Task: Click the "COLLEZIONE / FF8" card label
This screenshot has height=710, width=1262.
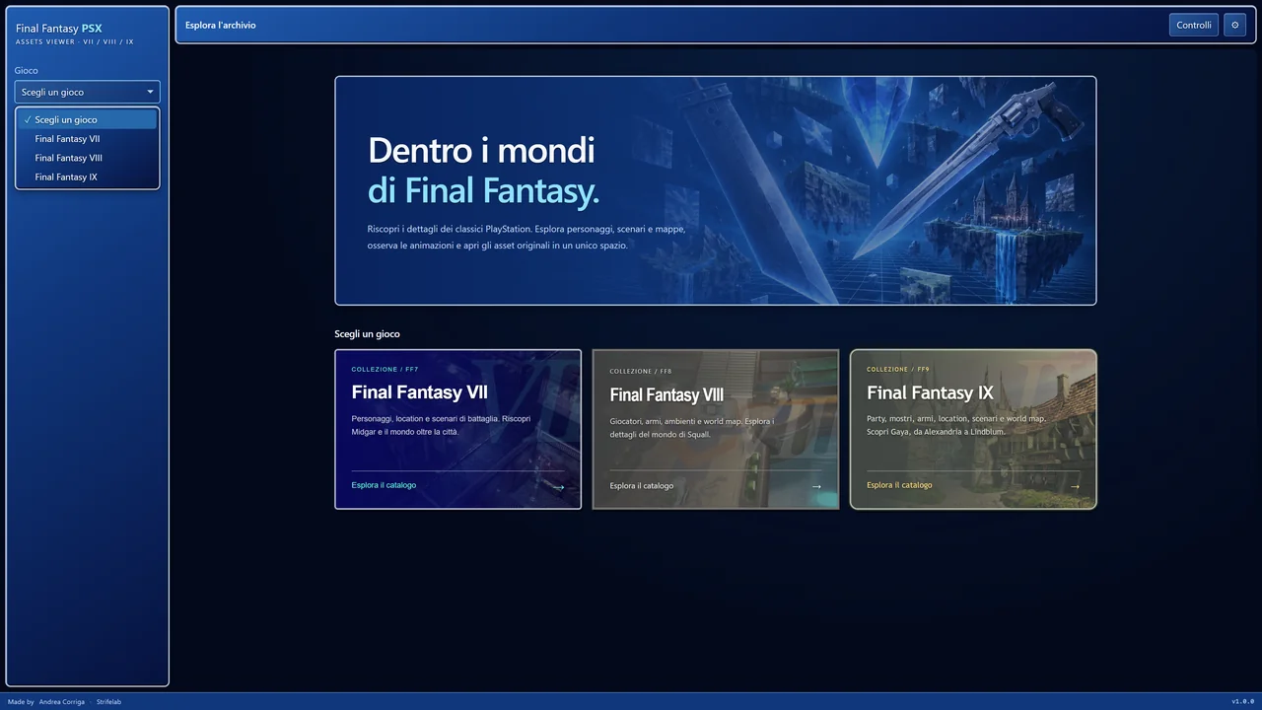Action: (x=641, y=372)
